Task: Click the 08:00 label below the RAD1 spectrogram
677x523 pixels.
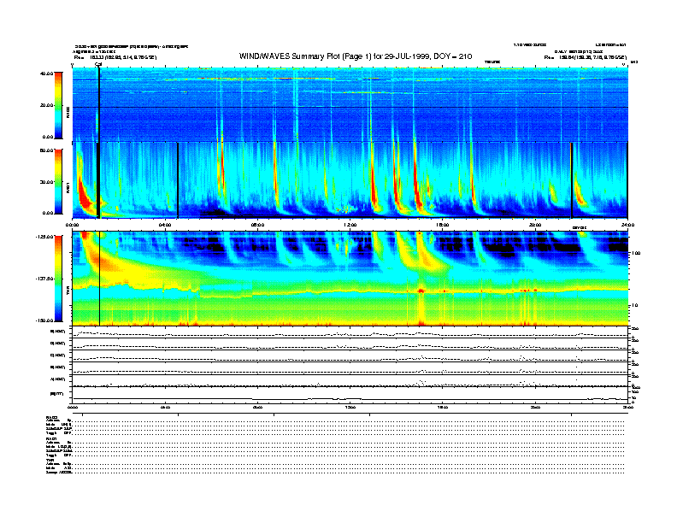Action: point(258,225)
